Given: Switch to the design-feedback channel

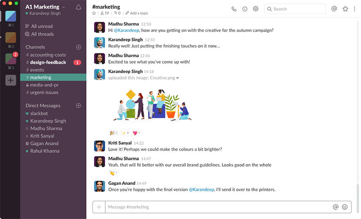Looking at the screenshot, I should pyautogui.click(x=48, y=62).
